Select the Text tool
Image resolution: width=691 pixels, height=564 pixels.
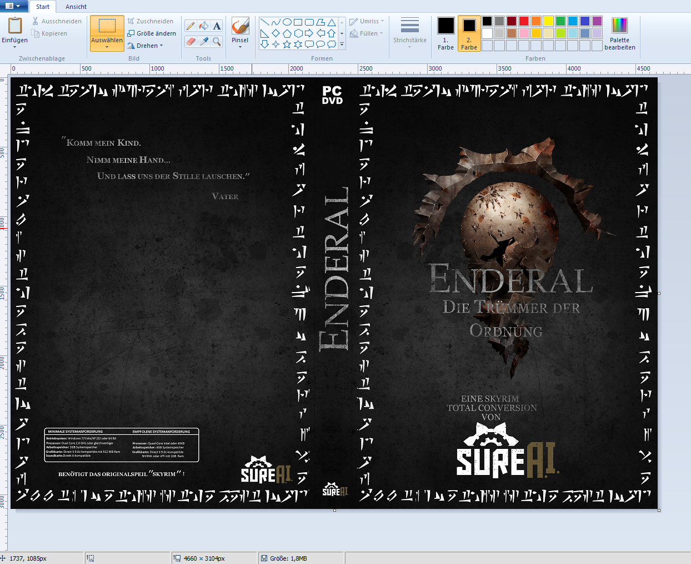click(x=217, y=26)
